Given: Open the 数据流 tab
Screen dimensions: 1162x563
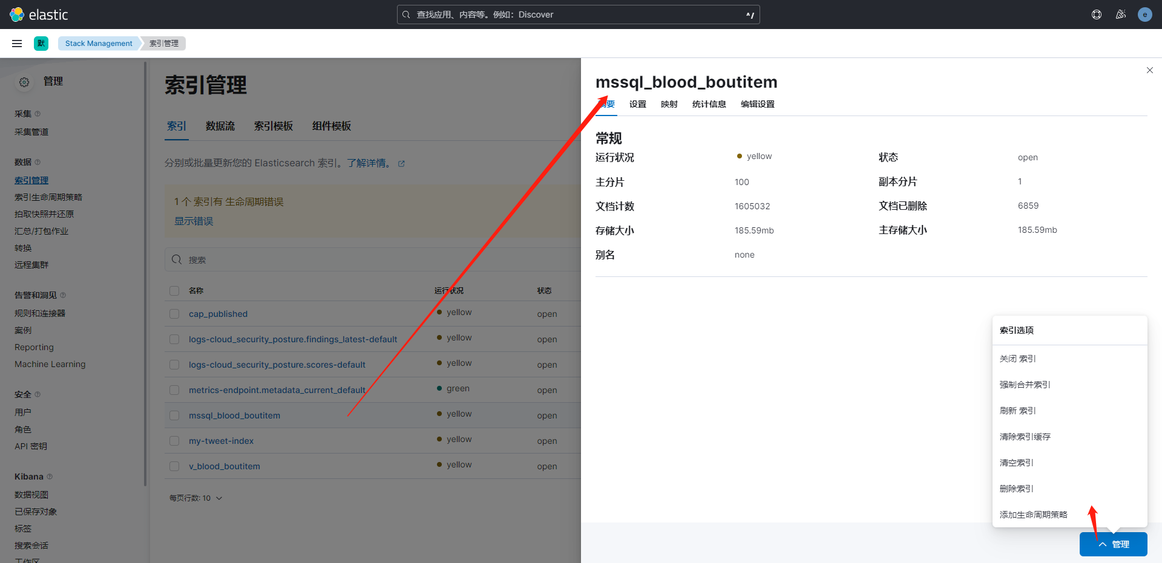Looking at the screenshot, I should (x=220, y=126).
